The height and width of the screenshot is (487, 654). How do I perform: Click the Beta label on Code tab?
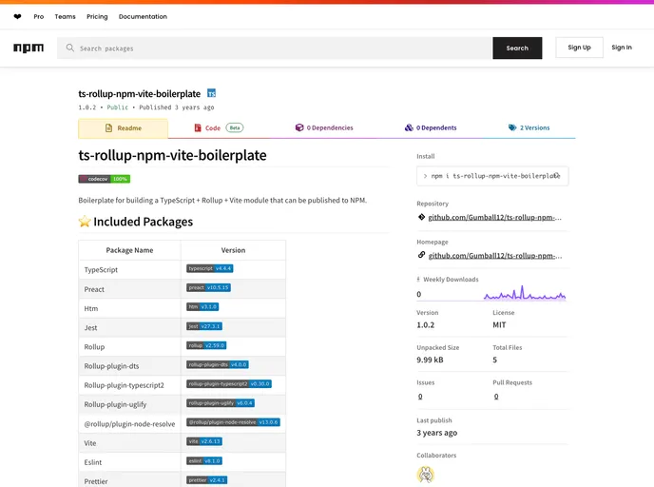coord(235,127)
